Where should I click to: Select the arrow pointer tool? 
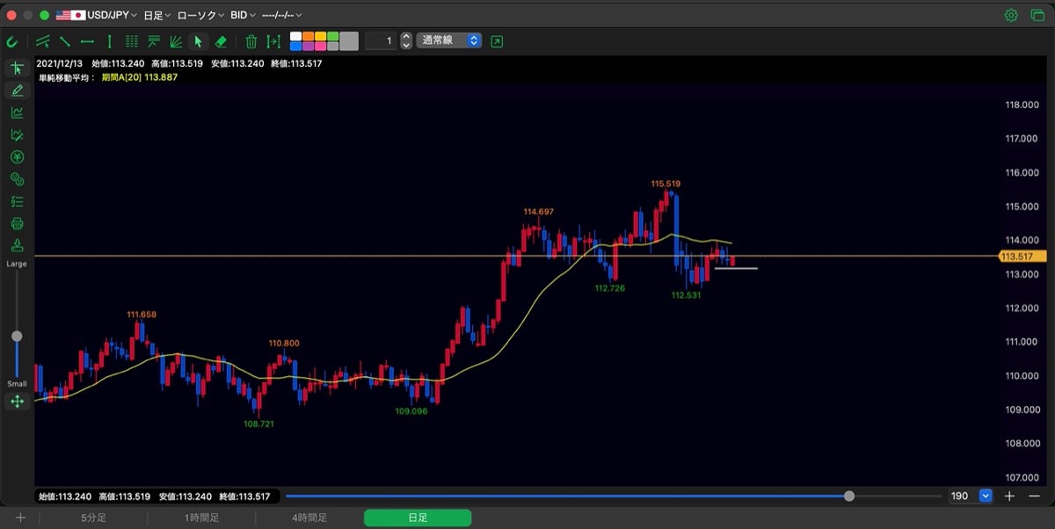click(x=199, y=41)
